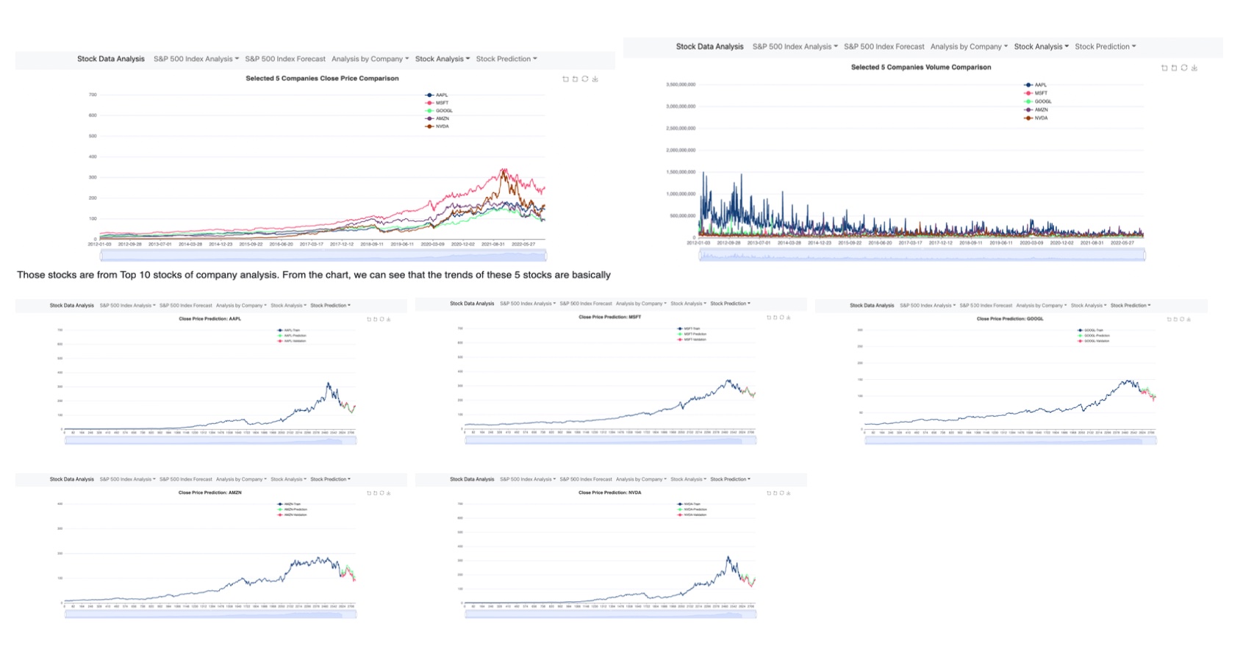1254x657 pixels.
Task: Expand Analysis by Company above Volume chart
Action: 969,46
